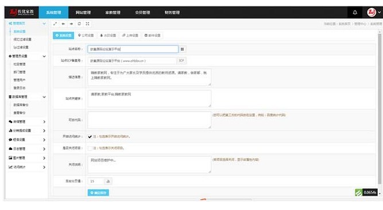Click the blue save button at bottom
The width and height of the screenshot is (383, 210).
click(x=98, y=193)
